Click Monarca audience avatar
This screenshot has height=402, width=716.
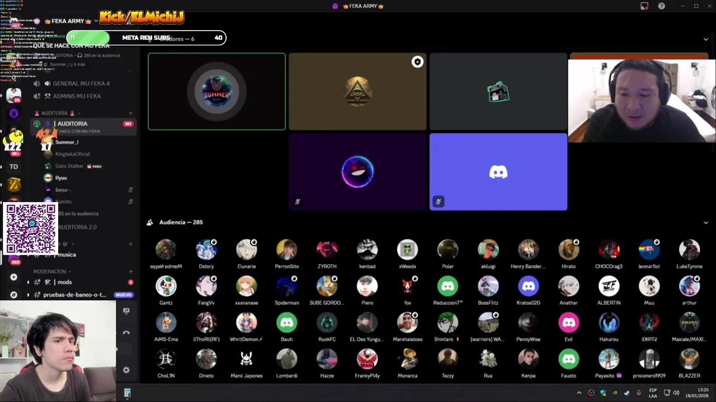407,359
